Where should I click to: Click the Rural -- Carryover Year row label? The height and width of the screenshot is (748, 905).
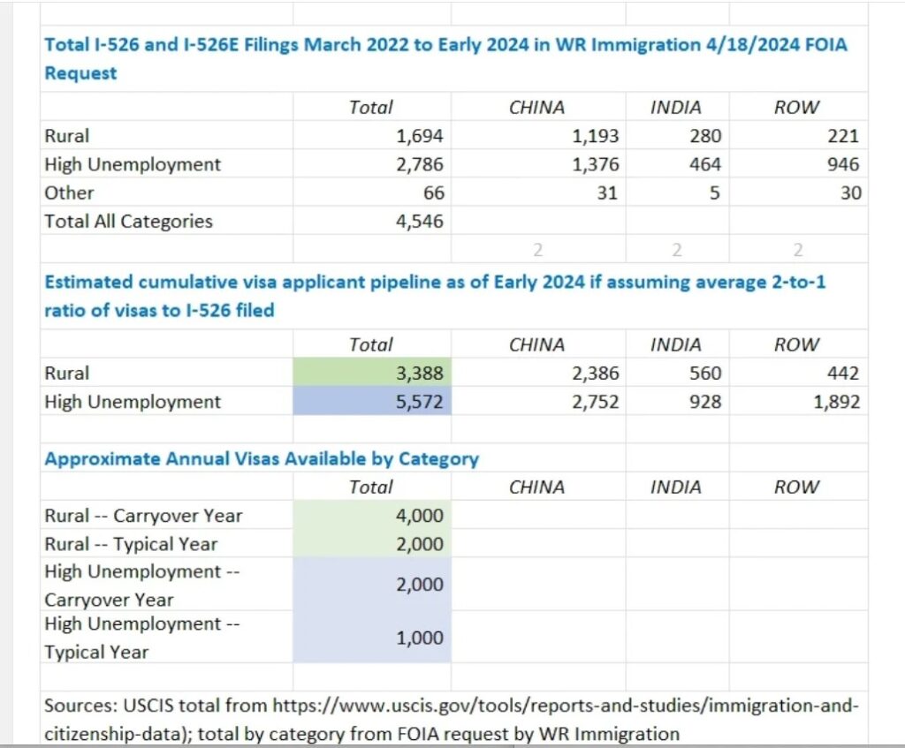143,516
